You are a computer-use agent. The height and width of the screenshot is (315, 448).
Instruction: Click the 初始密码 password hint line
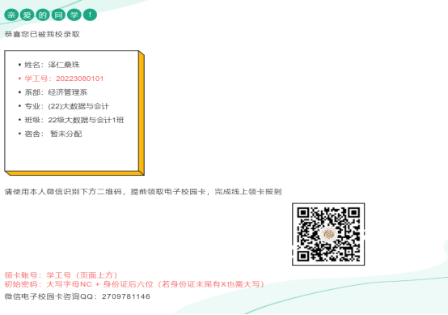[134, 284]
